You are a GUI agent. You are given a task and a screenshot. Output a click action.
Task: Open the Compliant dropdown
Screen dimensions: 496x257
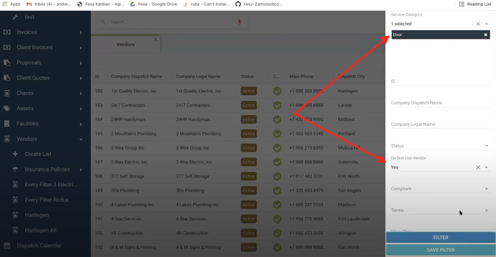click(486, 189)
